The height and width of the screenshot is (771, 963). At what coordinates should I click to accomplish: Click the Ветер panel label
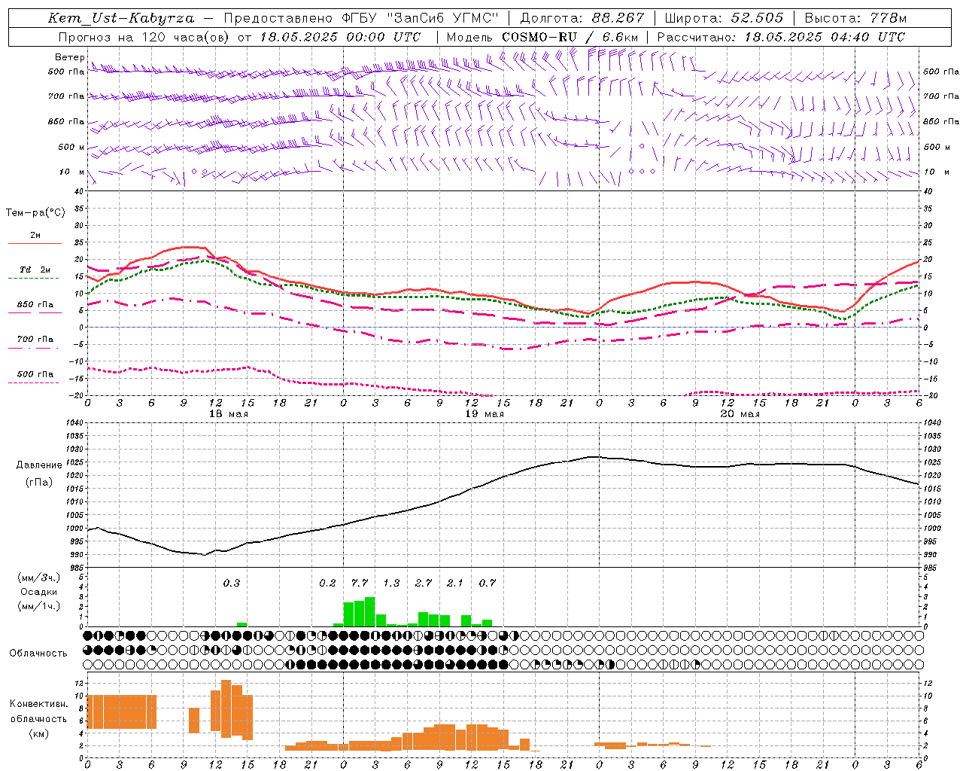click(x=70, y=57)
